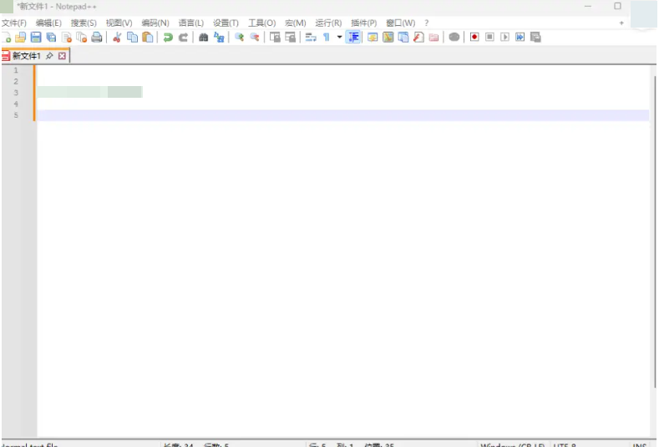Print the document with the printer icon

click(x=97, y=38)
